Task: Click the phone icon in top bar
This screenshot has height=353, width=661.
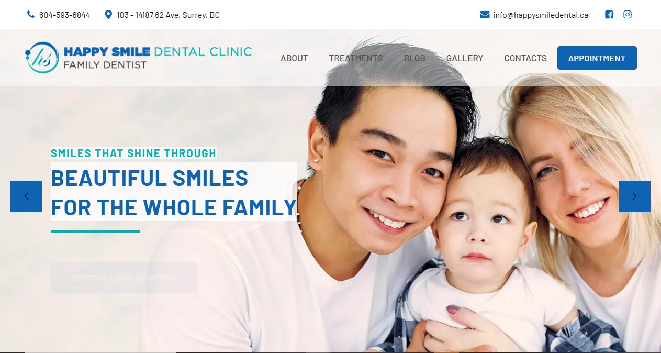Action: pos(30,15)
